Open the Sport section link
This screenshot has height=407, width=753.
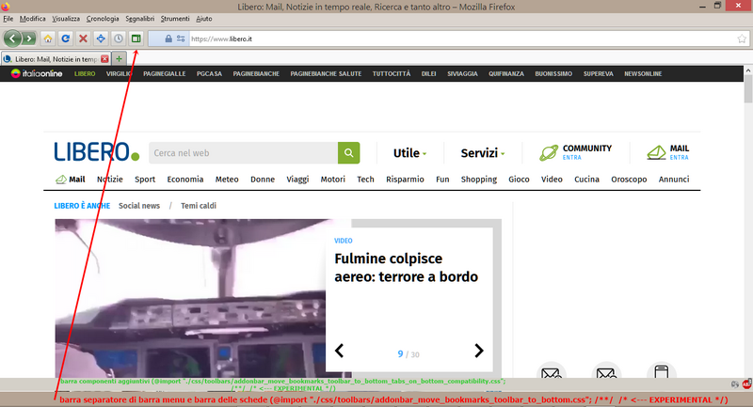(x=145, y=180)
